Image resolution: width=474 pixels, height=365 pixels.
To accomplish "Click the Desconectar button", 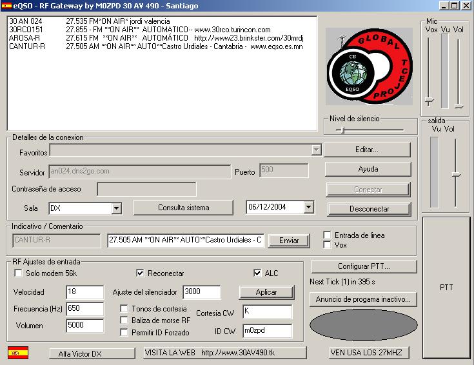I will 369,209.
